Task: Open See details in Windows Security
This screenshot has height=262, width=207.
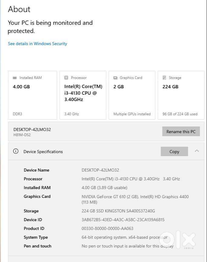Action: click(37, 44)
